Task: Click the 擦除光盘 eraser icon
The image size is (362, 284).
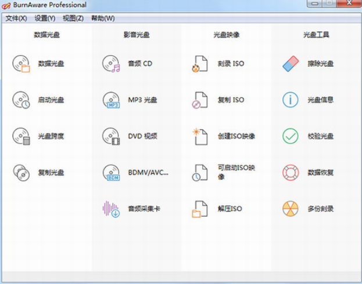Action: (x=290, y=64)
